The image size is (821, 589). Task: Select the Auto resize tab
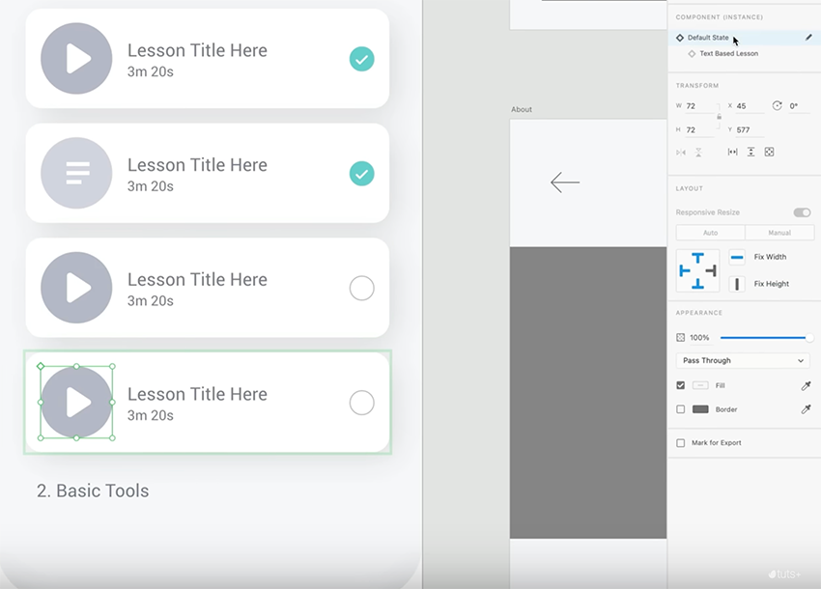point(711,233)
